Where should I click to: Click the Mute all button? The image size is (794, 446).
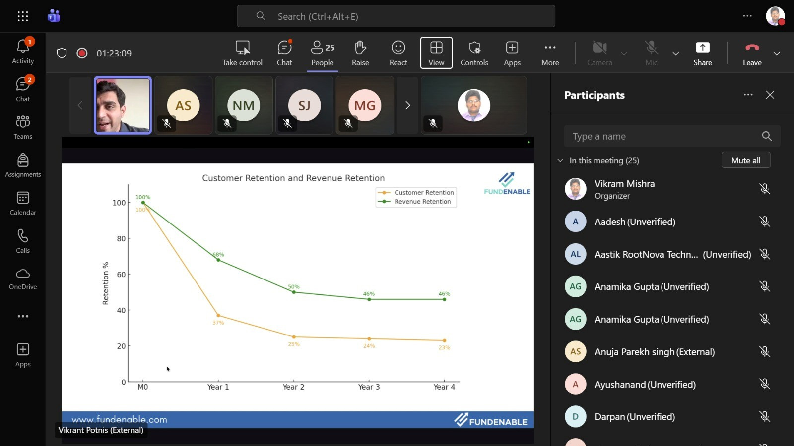click(x=745, y=160)
